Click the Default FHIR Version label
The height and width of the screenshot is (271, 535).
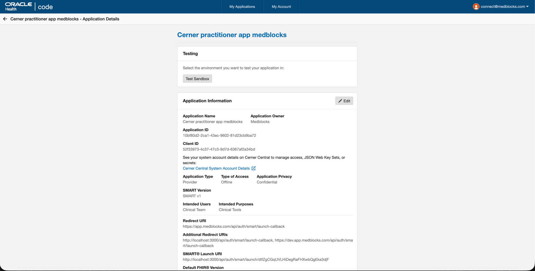[x=203, y=268]
